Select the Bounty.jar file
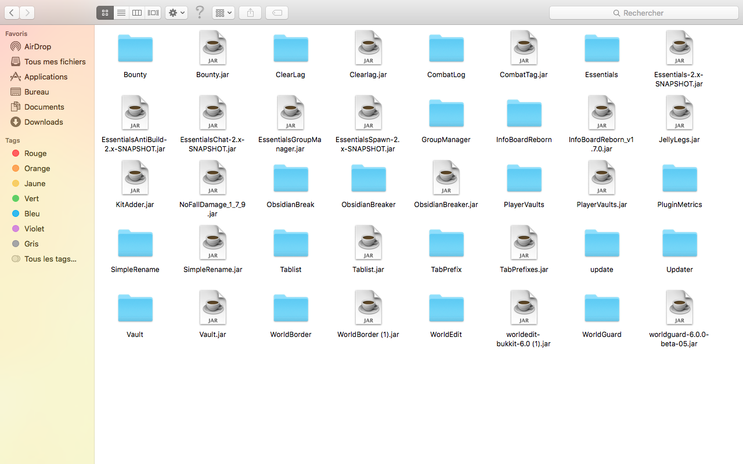 point(213,48)
